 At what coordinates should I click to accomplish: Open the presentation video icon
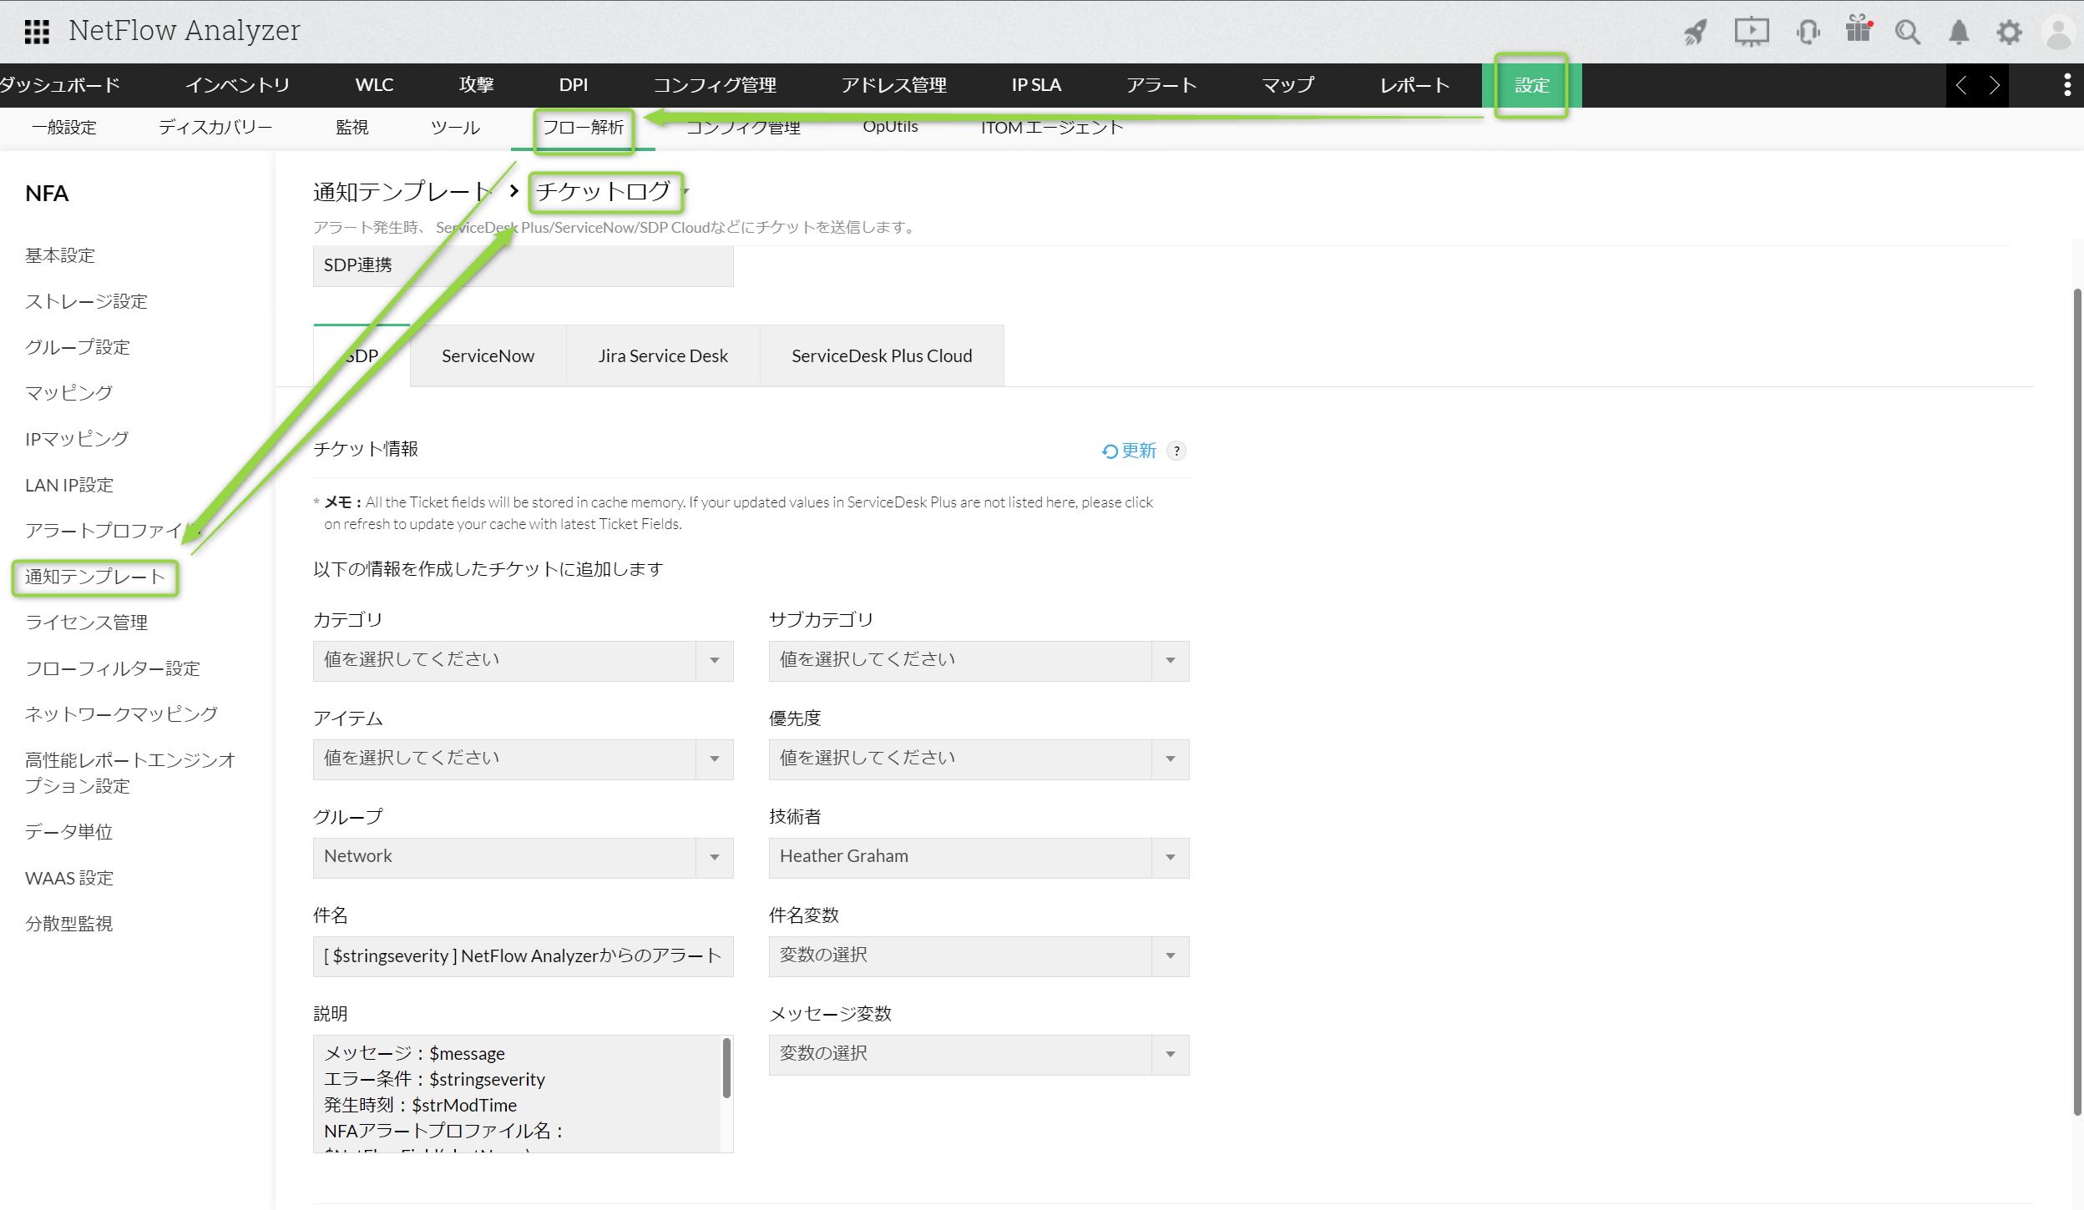pos(1751,33)
